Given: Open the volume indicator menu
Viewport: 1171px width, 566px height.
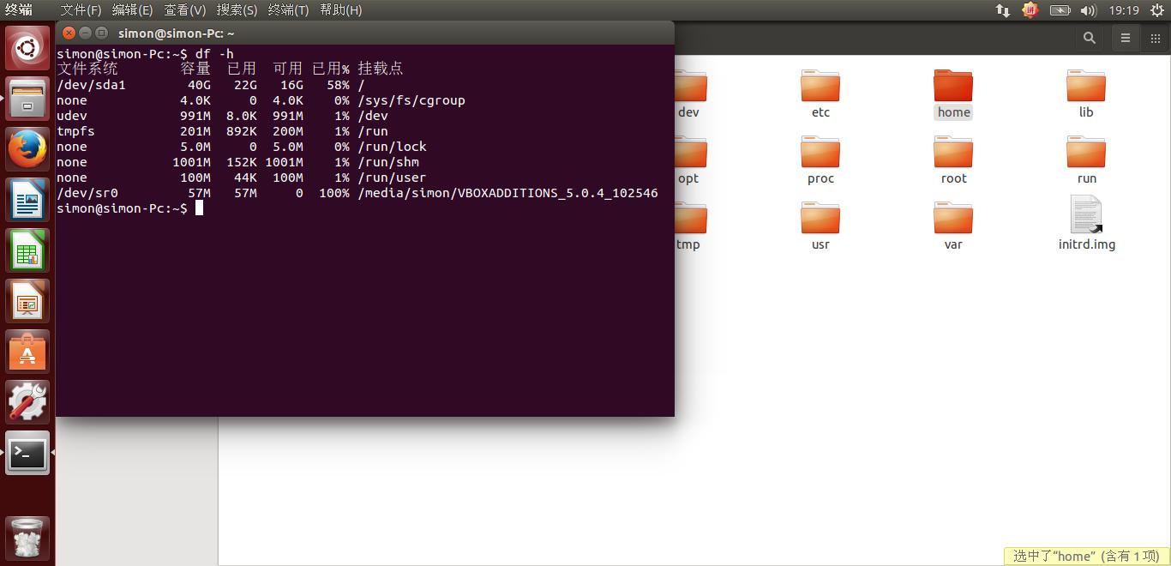Looking at the screenshot, I should 1089,10.
